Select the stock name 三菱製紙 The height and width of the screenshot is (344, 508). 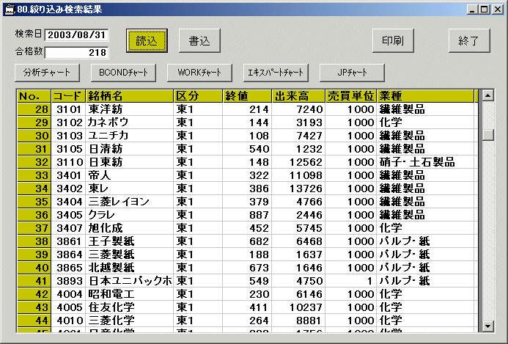coord(130,255)
